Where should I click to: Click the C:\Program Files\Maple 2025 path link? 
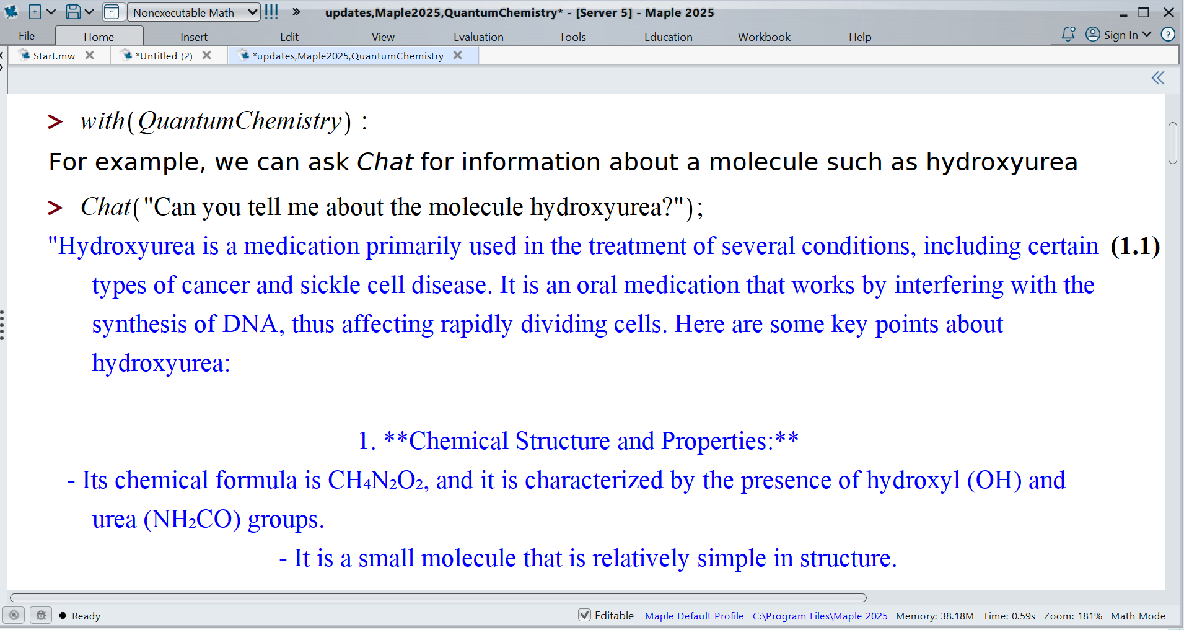tap(820, 616)
